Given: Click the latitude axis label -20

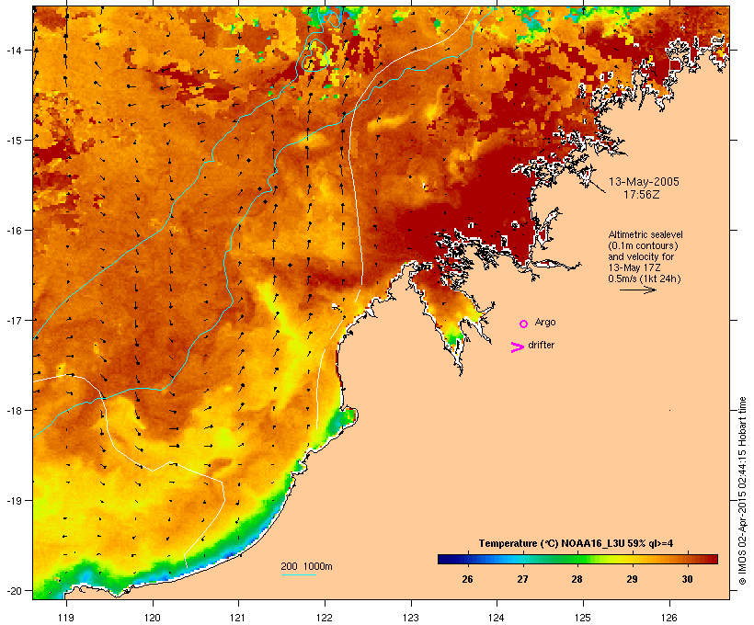Looking at the screenshot, I should 14,590.
